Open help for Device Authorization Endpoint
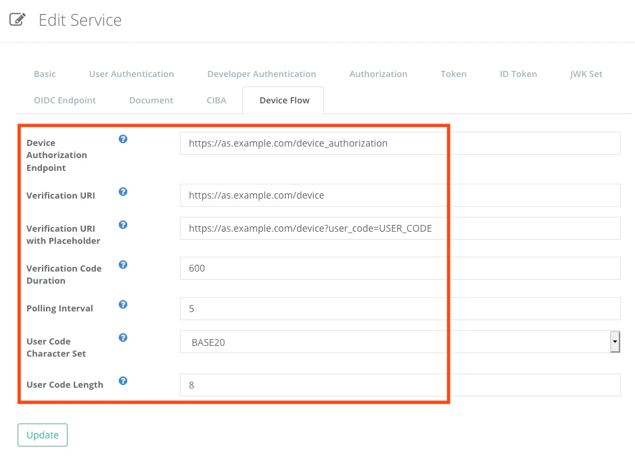Viewport: 635px width, 460px height. click(x=122, y=139)
